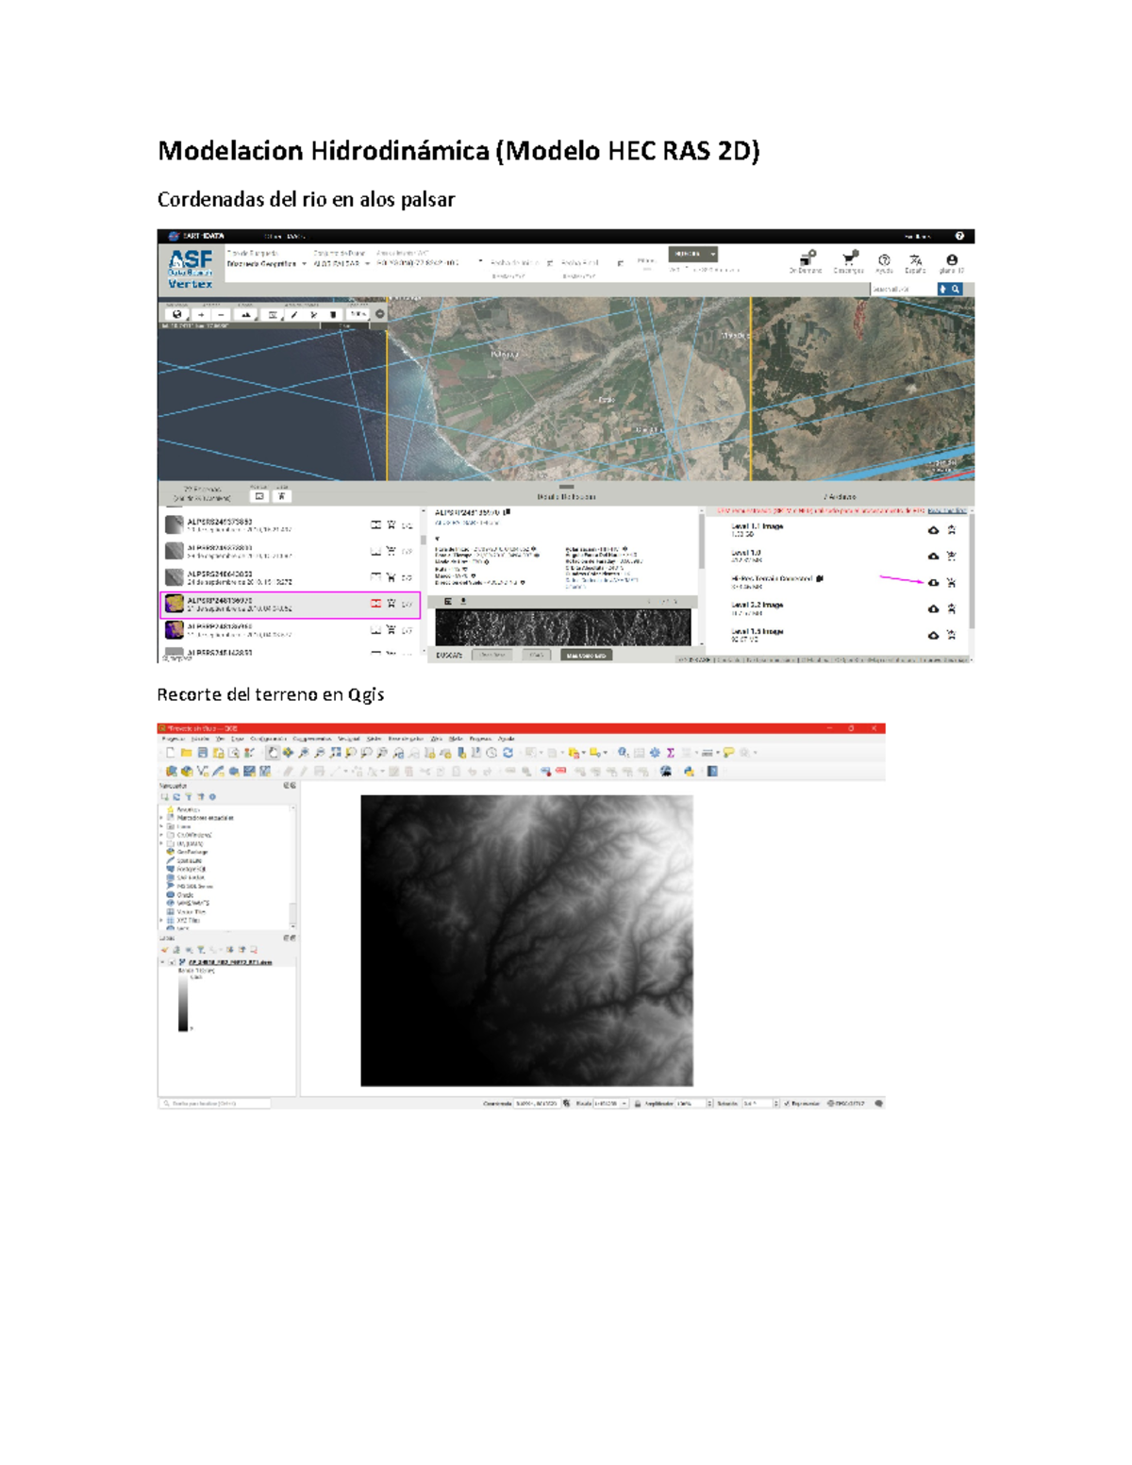The width and height of the screenshot is (1132, 1465).
Task: Download the Hi-Res Terrain Corrected file
Action: pyautogui.click(x=933, y=583)
